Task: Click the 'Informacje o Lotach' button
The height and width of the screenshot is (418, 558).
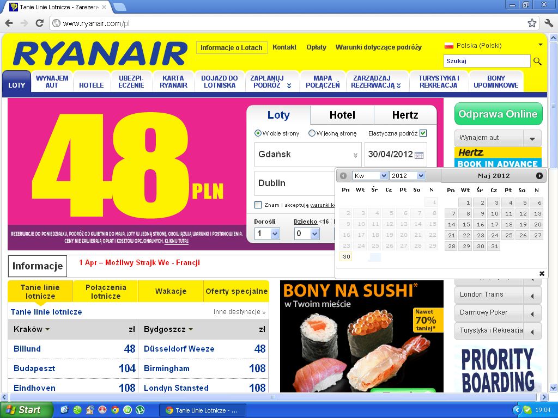Action: [x=231, y=48]
